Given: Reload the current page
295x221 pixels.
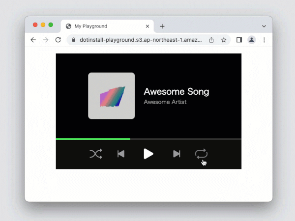Looking at the screenshot, I should pyautogui.click(x=58, y=40).
